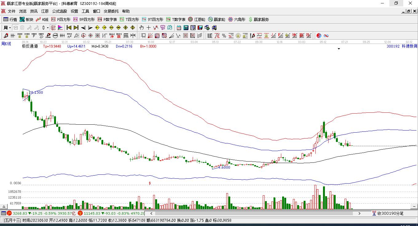Open the 帮助 menu
This screenshot has height=226, width=418.
126,11
